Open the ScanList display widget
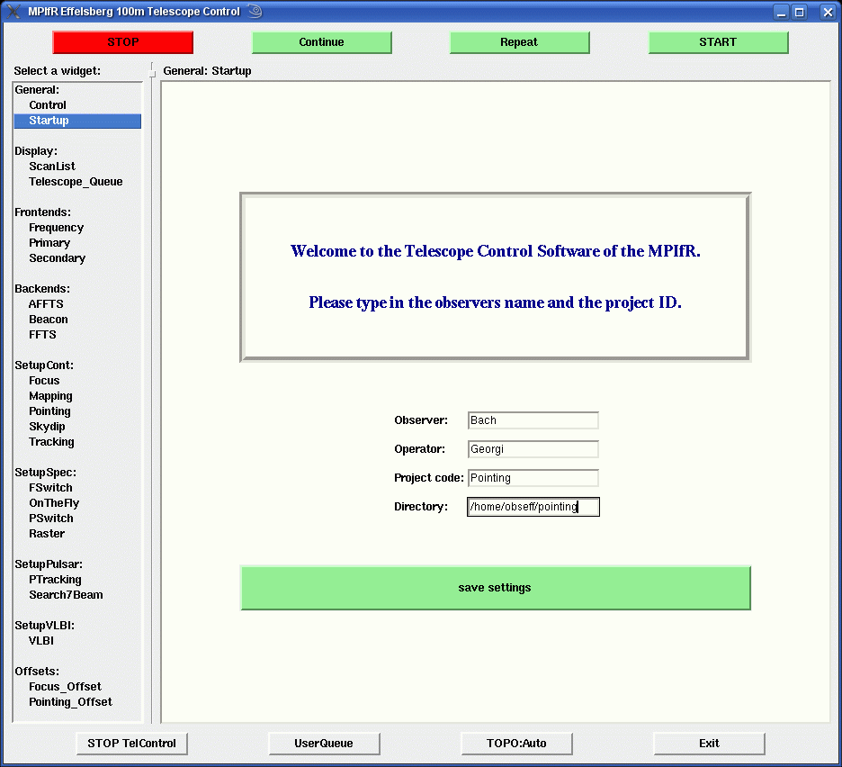842x767 pixels. [x=52, y=167]
